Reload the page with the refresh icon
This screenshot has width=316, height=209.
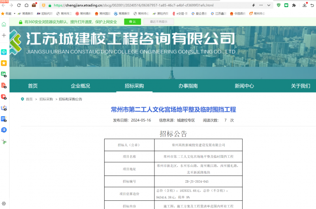(x=19, y=6)
